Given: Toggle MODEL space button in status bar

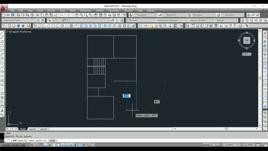Looking at the screenshot, I should point(206,145).
